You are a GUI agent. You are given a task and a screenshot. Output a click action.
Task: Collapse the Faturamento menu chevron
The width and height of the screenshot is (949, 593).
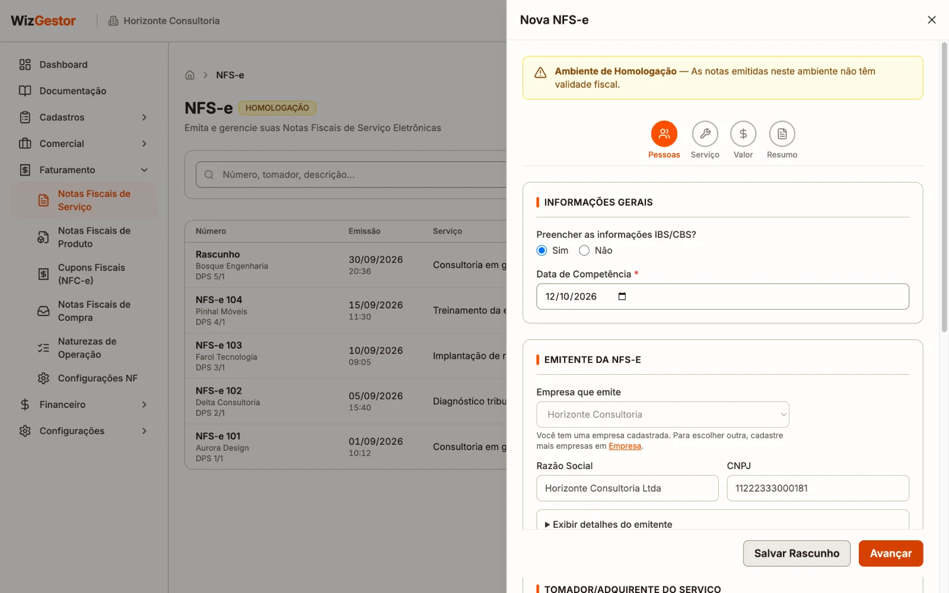pos(144,170)
